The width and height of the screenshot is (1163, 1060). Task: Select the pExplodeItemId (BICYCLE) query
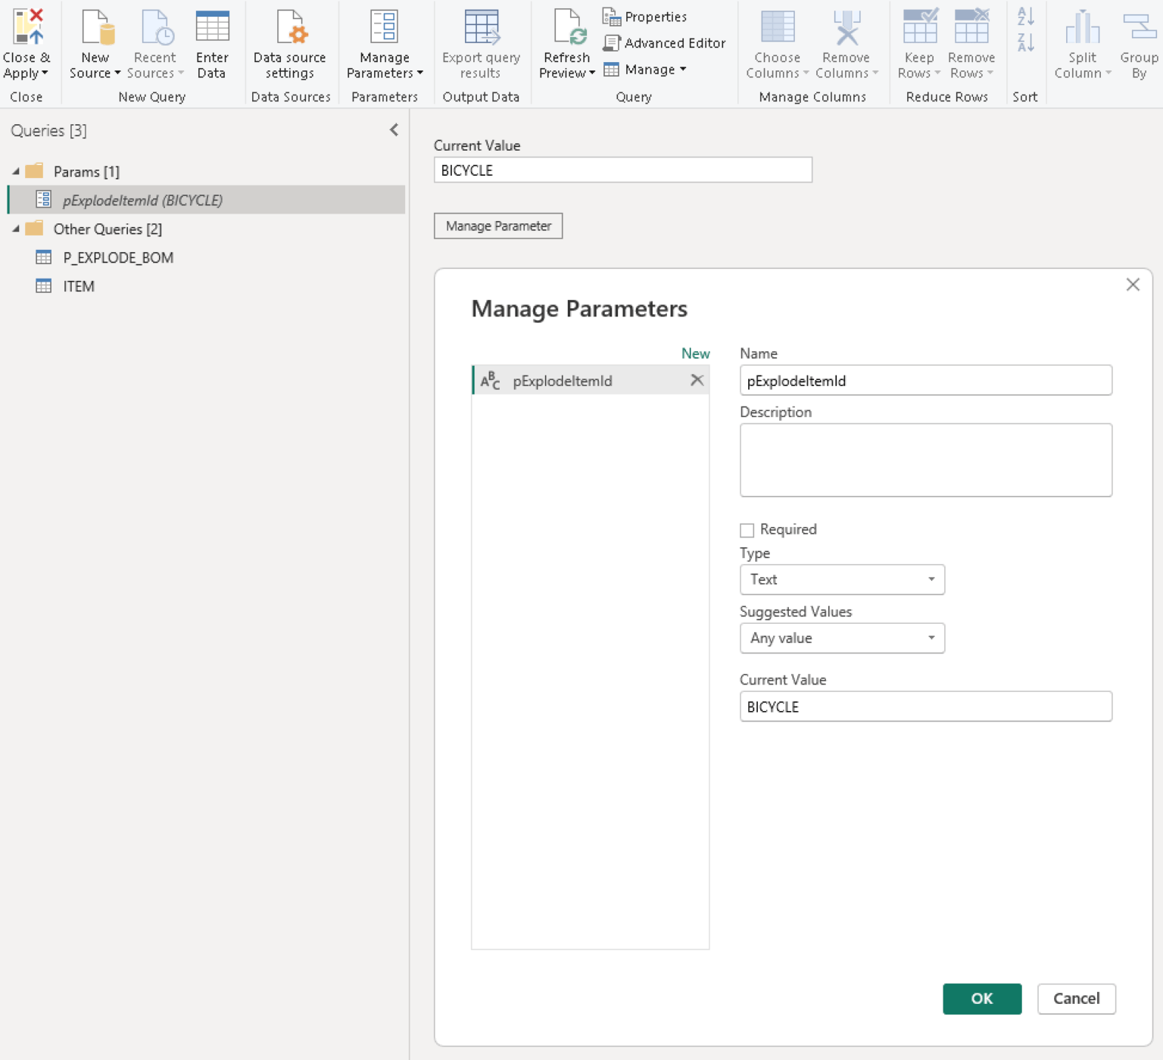tap(206, 200)
